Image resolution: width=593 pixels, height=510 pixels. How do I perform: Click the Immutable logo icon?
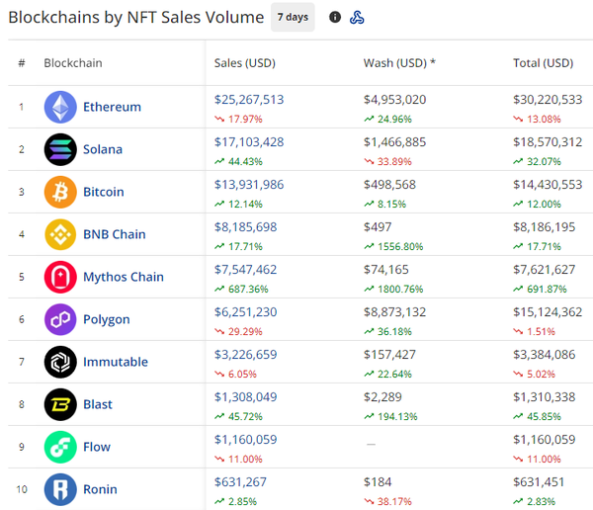pos(60,362)
